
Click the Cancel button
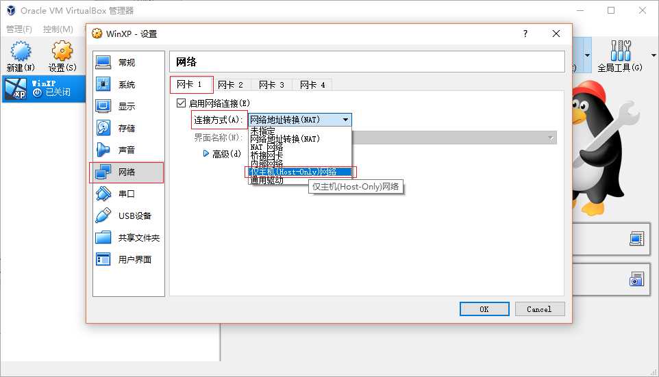click(539, 309)
